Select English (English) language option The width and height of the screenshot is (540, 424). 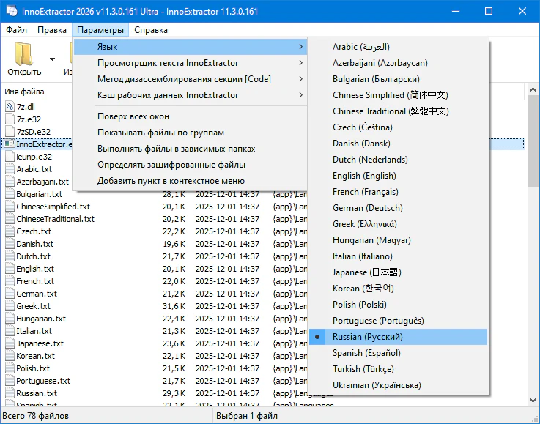click(363, 176)
